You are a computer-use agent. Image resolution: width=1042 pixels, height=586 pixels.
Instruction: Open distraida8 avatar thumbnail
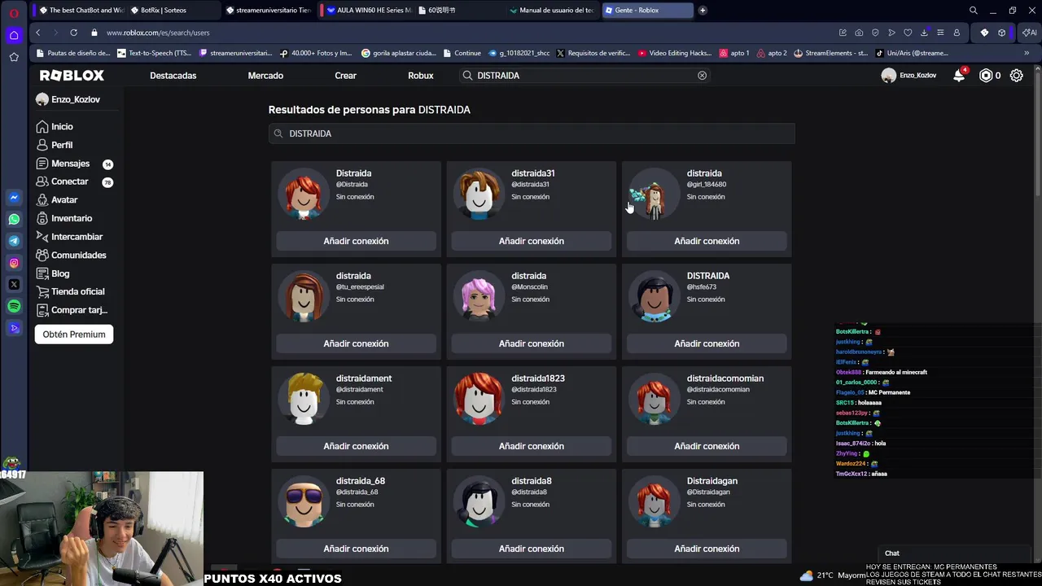point(479,501)
